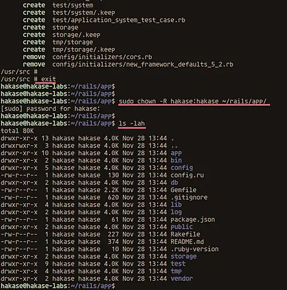287x290 pixels.
Task: Click the 'exit' command text
Action: point(48,79)
